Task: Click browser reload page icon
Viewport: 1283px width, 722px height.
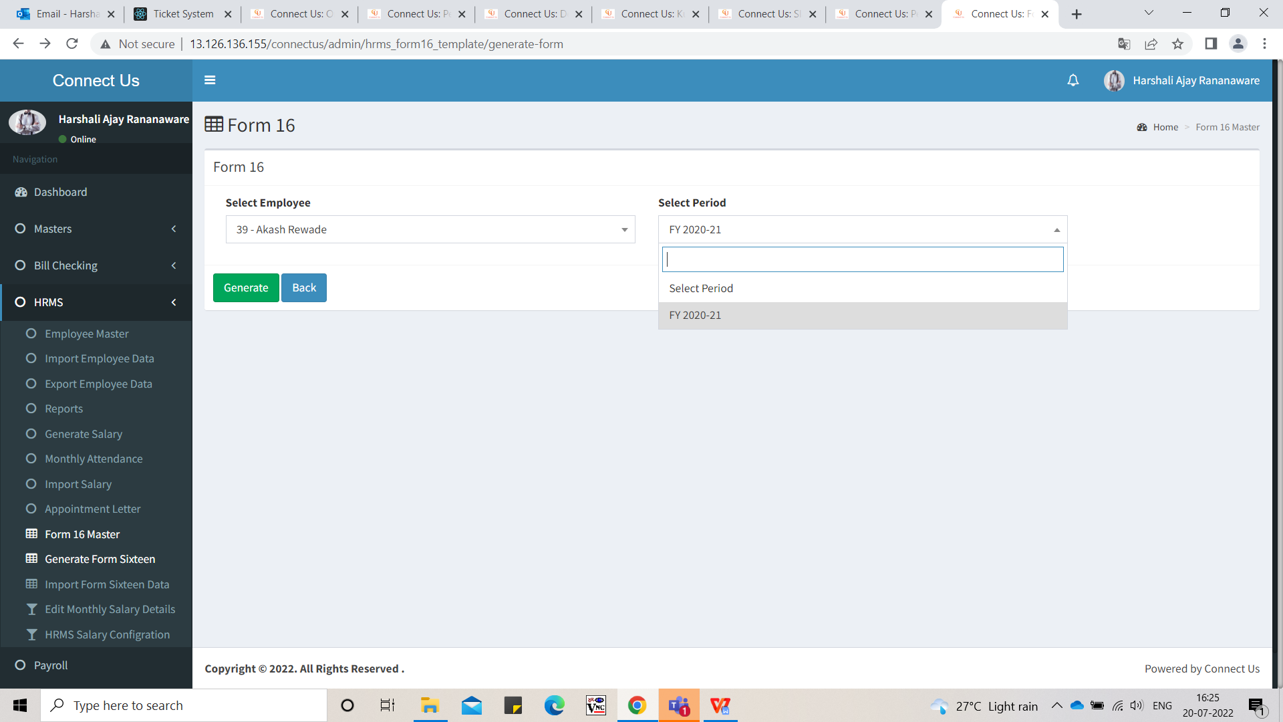Action: (x=72, y=44)
